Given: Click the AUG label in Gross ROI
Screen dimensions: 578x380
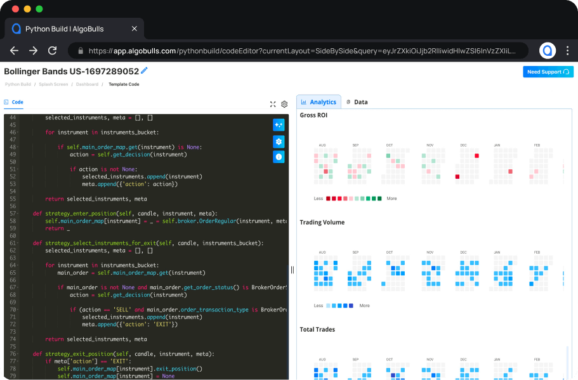Looking at the screenshot, I should 322,145.
